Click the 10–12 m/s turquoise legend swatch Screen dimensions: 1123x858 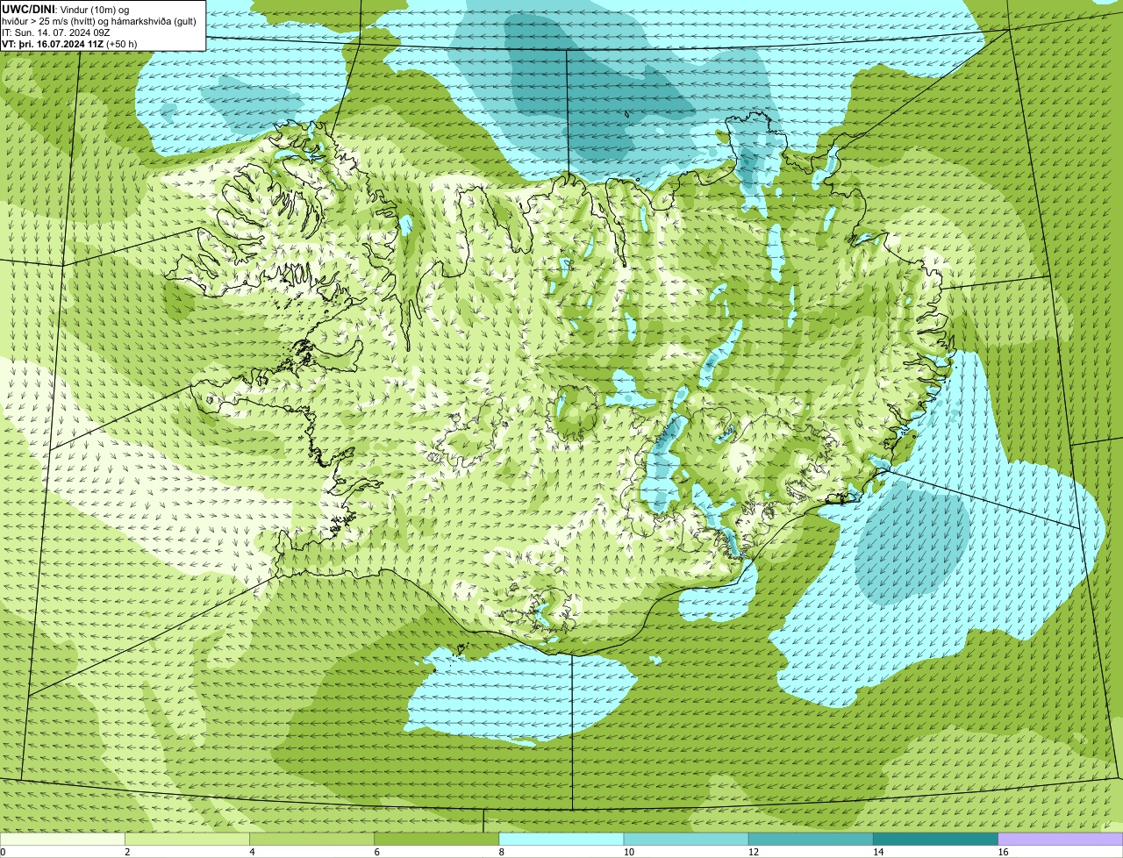(x=686, y=840)
